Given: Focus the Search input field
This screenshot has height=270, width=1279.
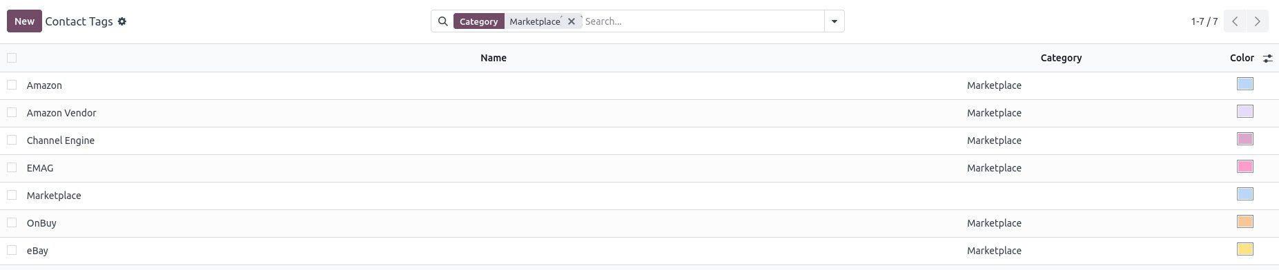Looking at the screenshot, I should pyautogui.click(x=703, y=21).
